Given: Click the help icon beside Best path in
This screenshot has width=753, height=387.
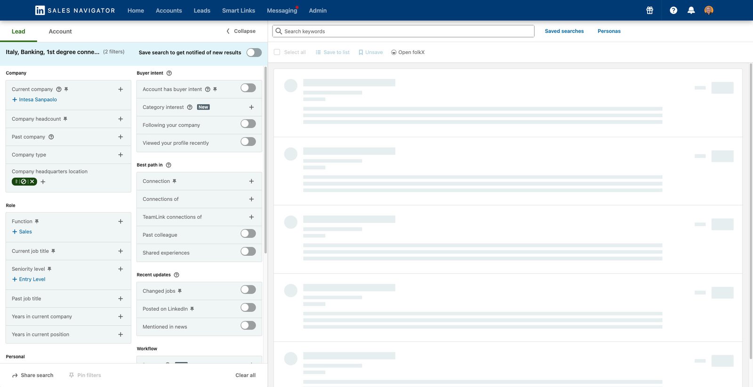Looking at the screenshot, I should coord(168,165).
